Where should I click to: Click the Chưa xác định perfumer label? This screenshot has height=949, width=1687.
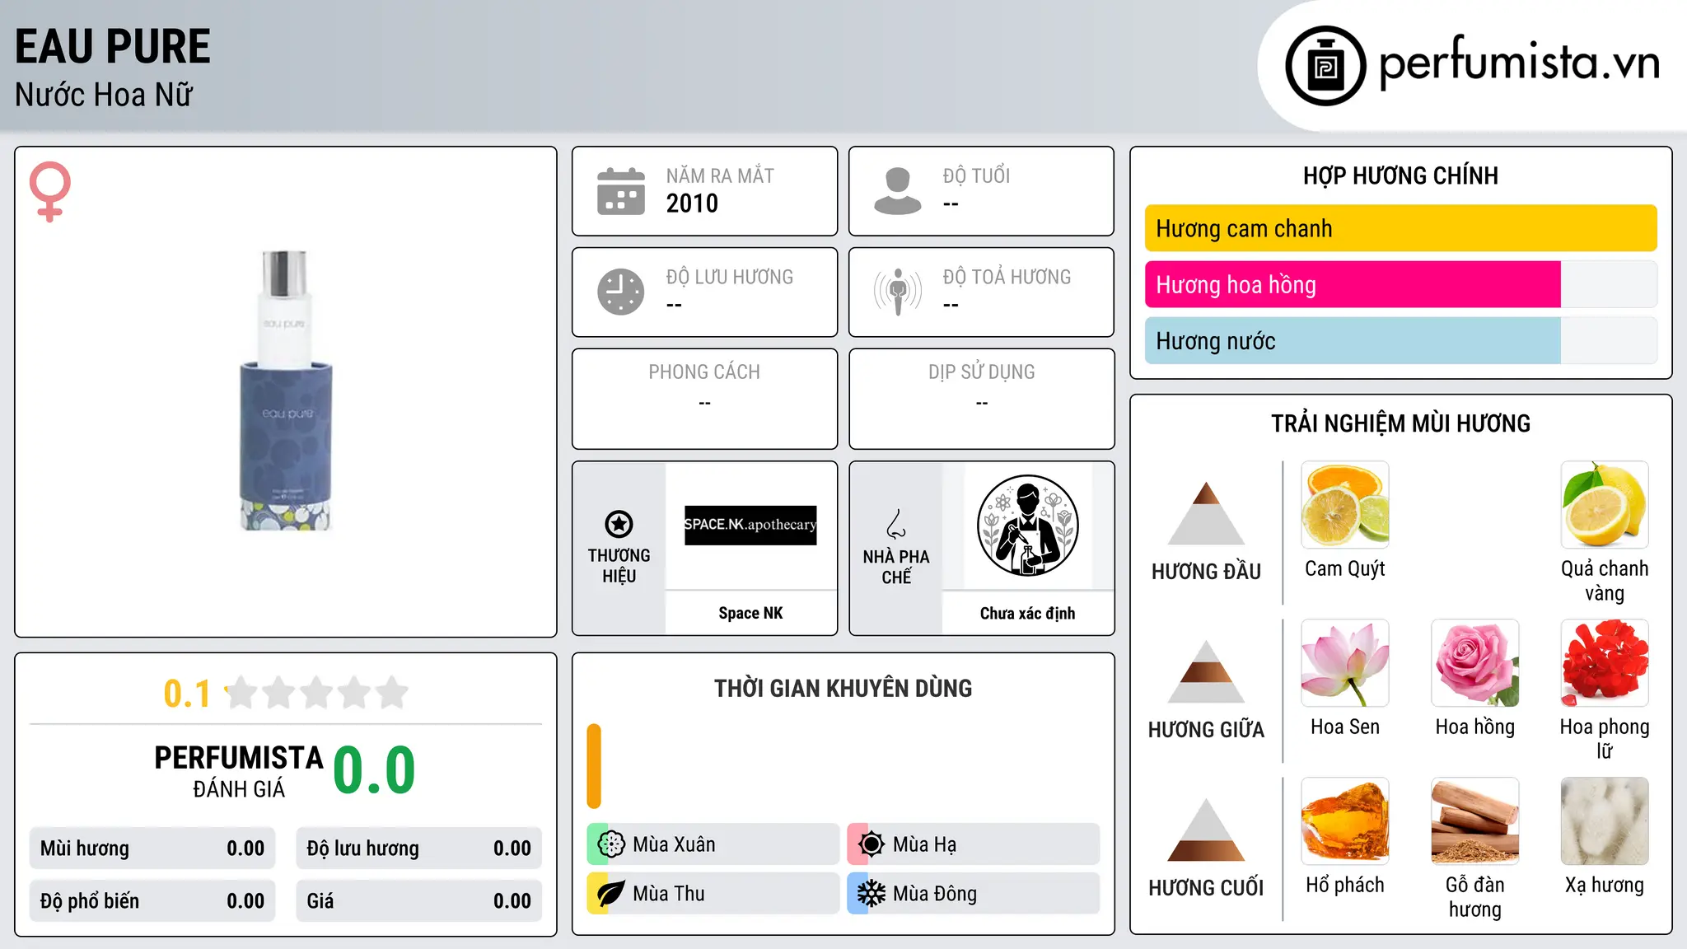1027,613
